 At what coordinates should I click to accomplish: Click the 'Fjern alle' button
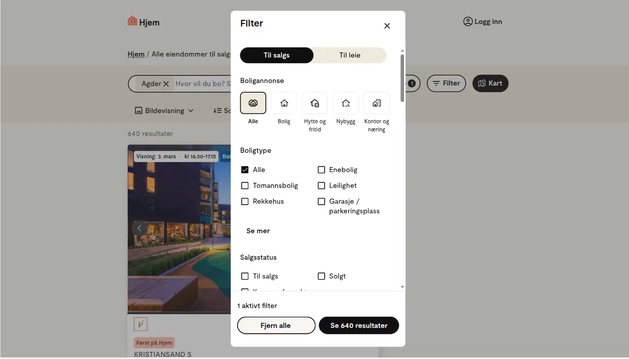pos(276,325)
